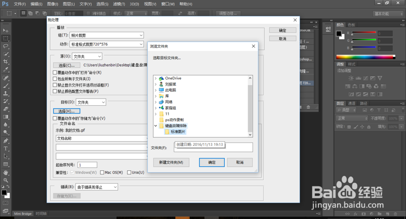
Task: Click lock all layer icon
Action: (x=369, y=127)
